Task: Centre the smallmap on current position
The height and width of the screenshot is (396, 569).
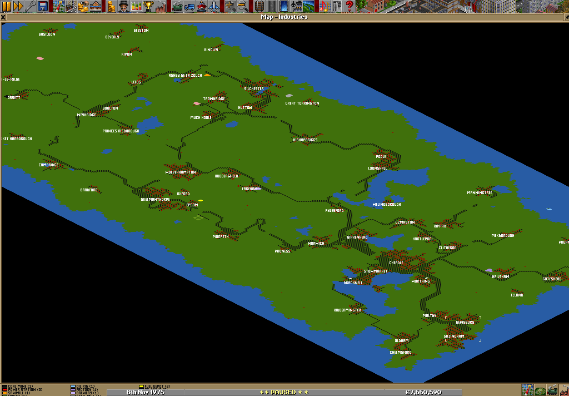Action: point(527,390)
